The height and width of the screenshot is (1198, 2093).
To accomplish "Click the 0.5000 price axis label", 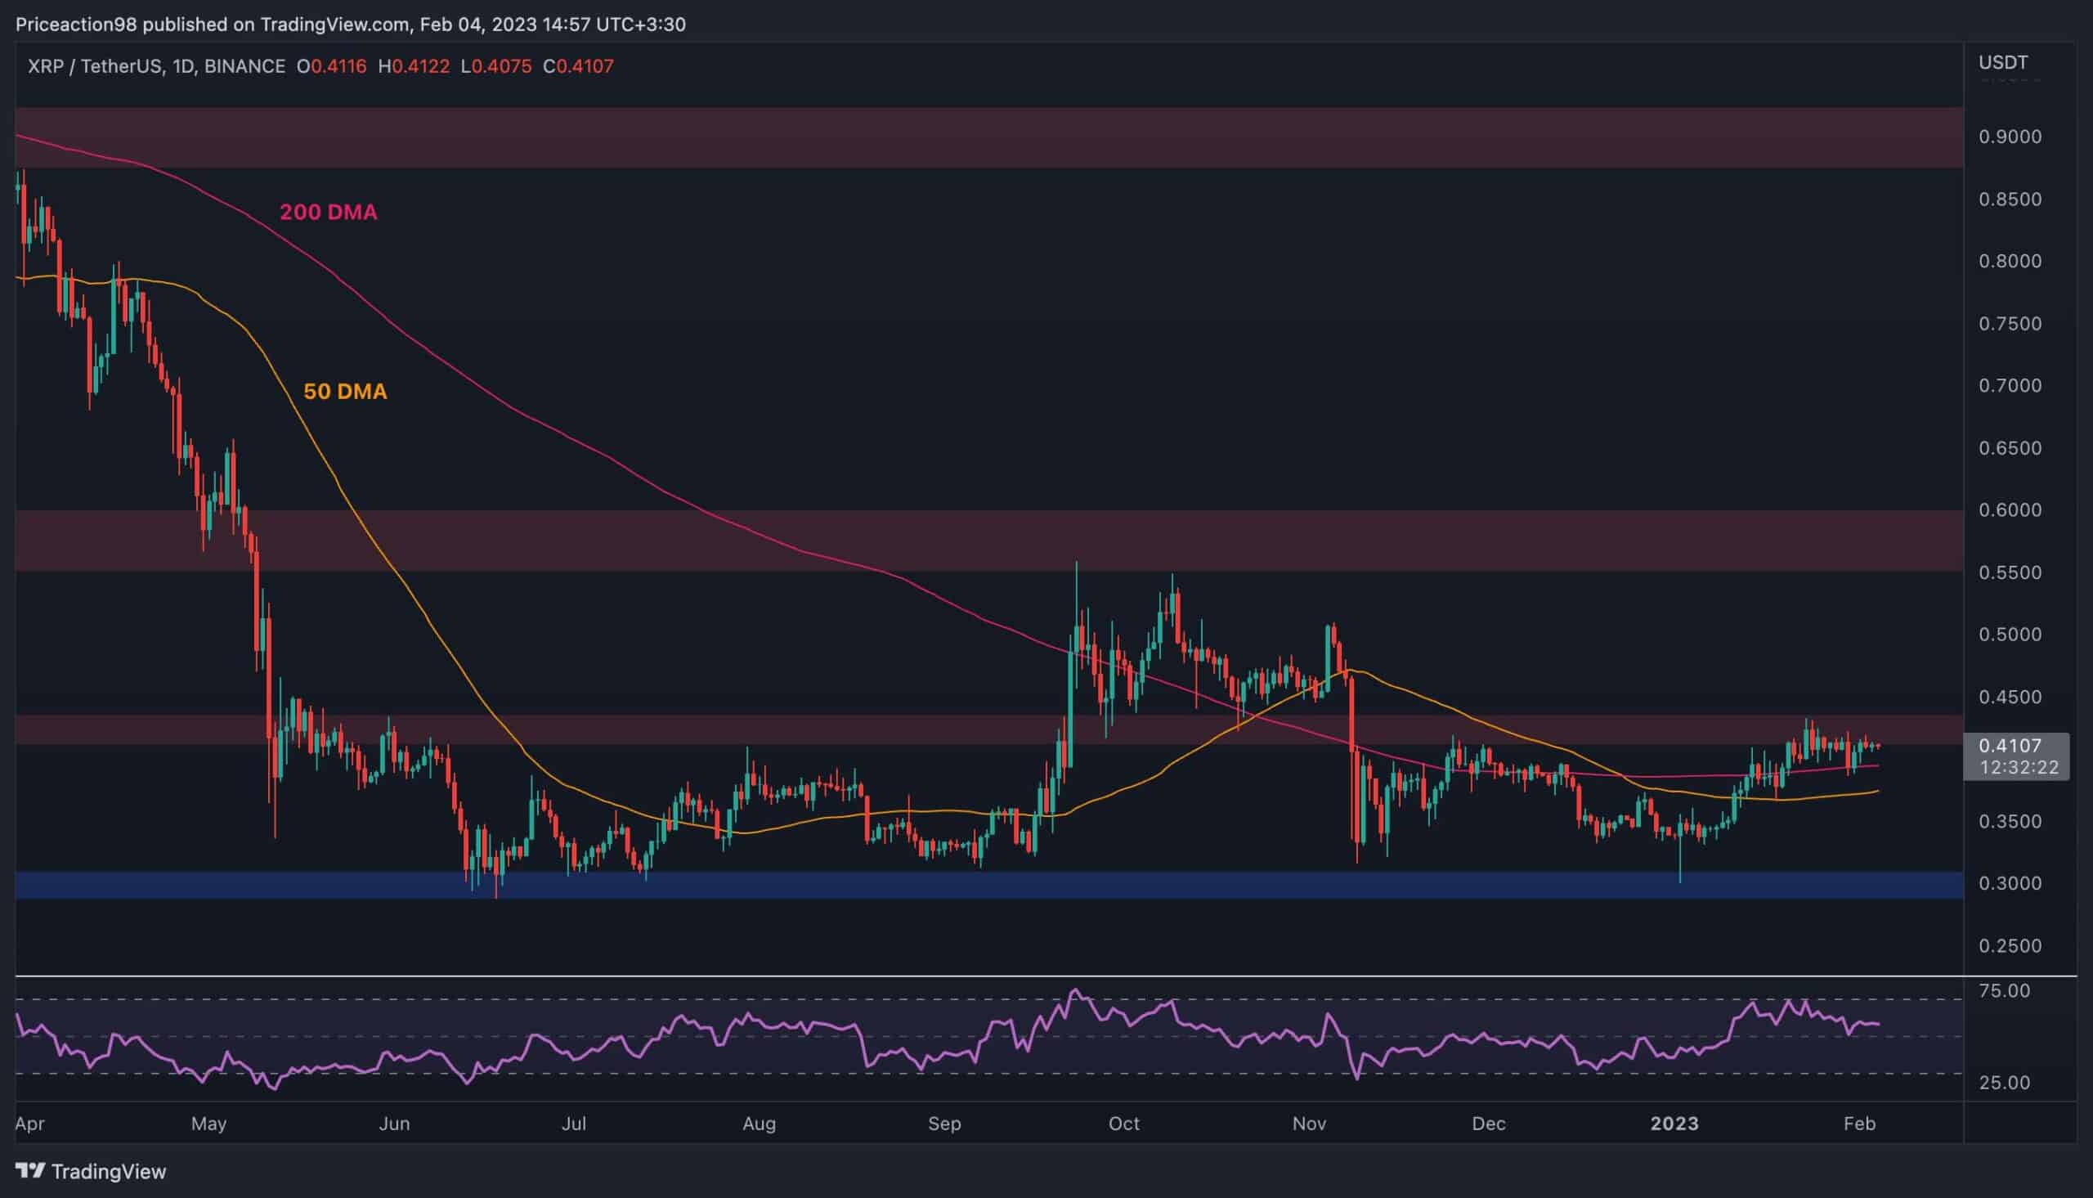I will pyautogui.click(x=2010, y=634).
